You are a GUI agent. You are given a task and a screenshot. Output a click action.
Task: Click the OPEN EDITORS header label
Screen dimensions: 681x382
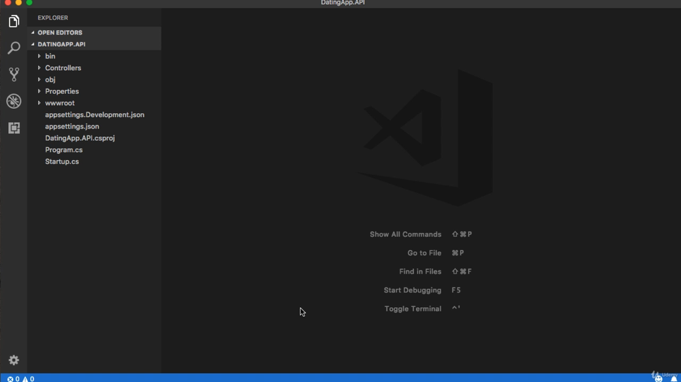60,33
